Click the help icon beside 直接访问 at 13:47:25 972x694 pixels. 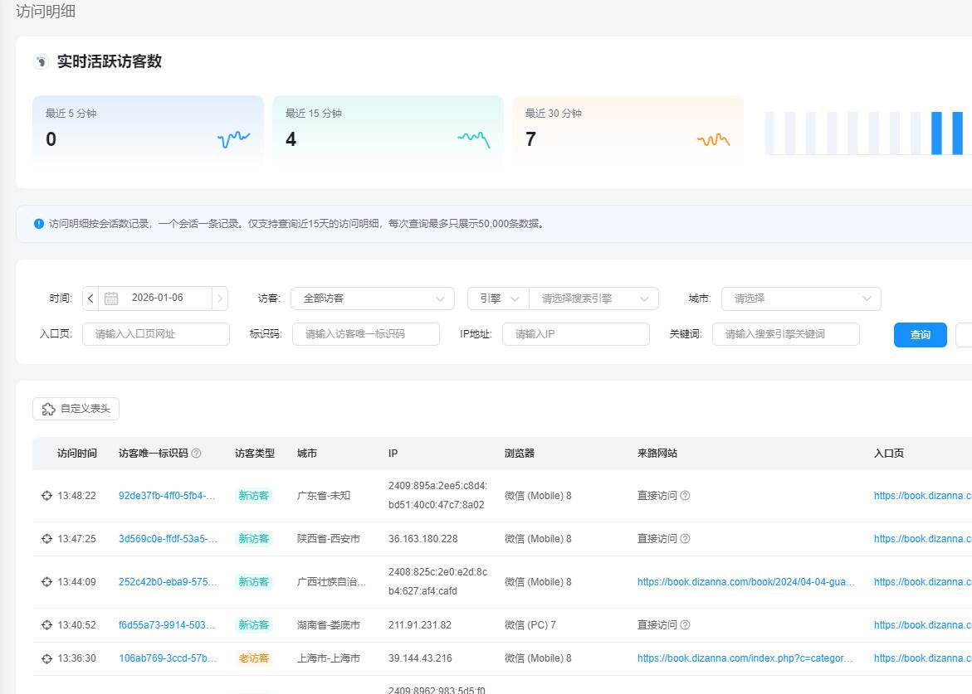[x=685, y=539]
